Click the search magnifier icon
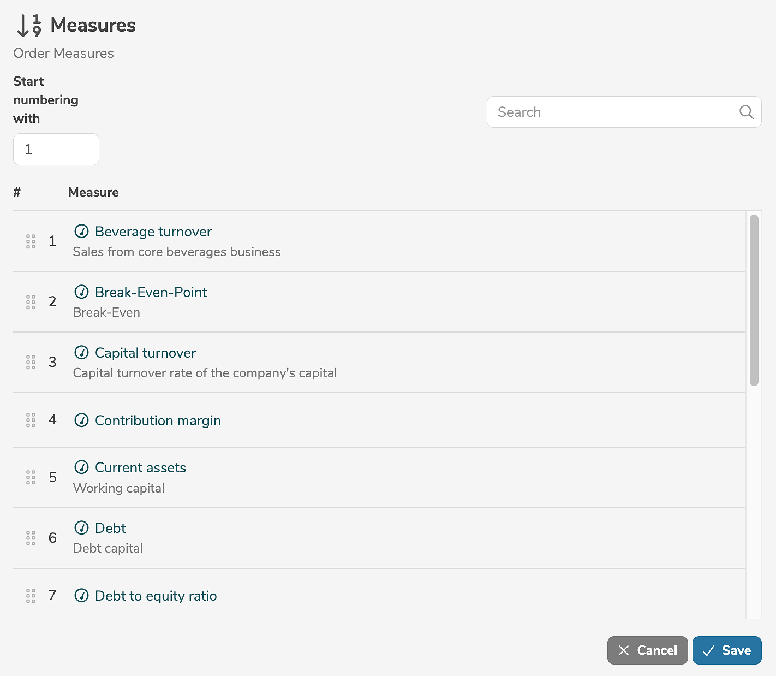Image resolution: width=776 pixels, height=676 pixels. [746, 112]
